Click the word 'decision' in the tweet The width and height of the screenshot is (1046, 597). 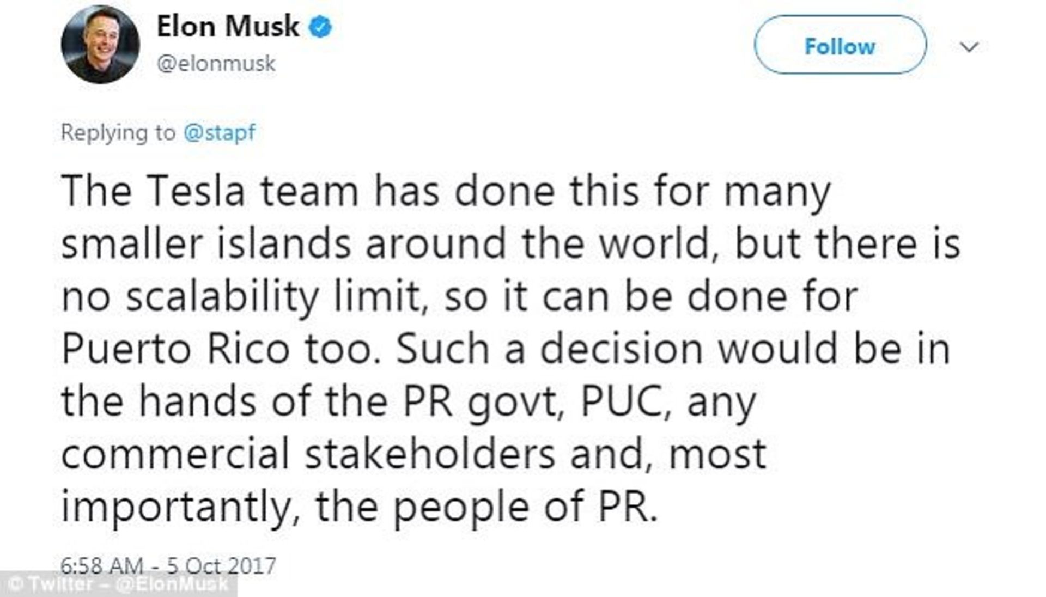622,349
